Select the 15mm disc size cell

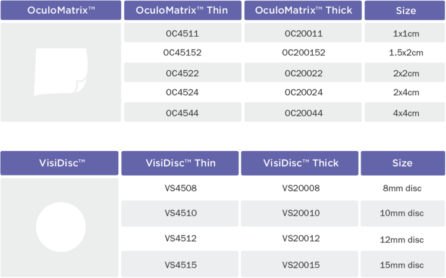(x=403, y=265)
